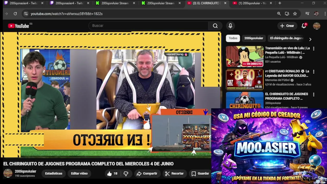Open options for La Pequeña Lulú video
This screenshot has height=184, width=327.
point(314,49)
